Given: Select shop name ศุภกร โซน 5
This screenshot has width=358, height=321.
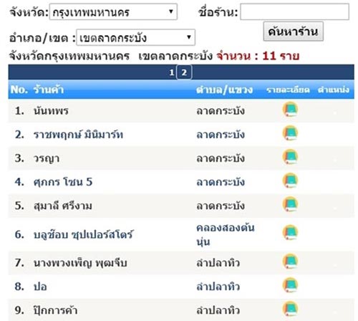Looking at the screenshot, I should coord(63,182).
